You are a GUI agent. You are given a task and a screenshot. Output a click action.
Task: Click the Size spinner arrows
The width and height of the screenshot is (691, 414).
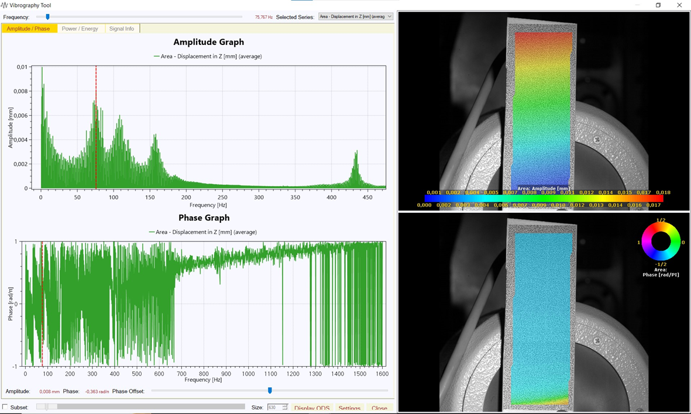tap(285, 407)
